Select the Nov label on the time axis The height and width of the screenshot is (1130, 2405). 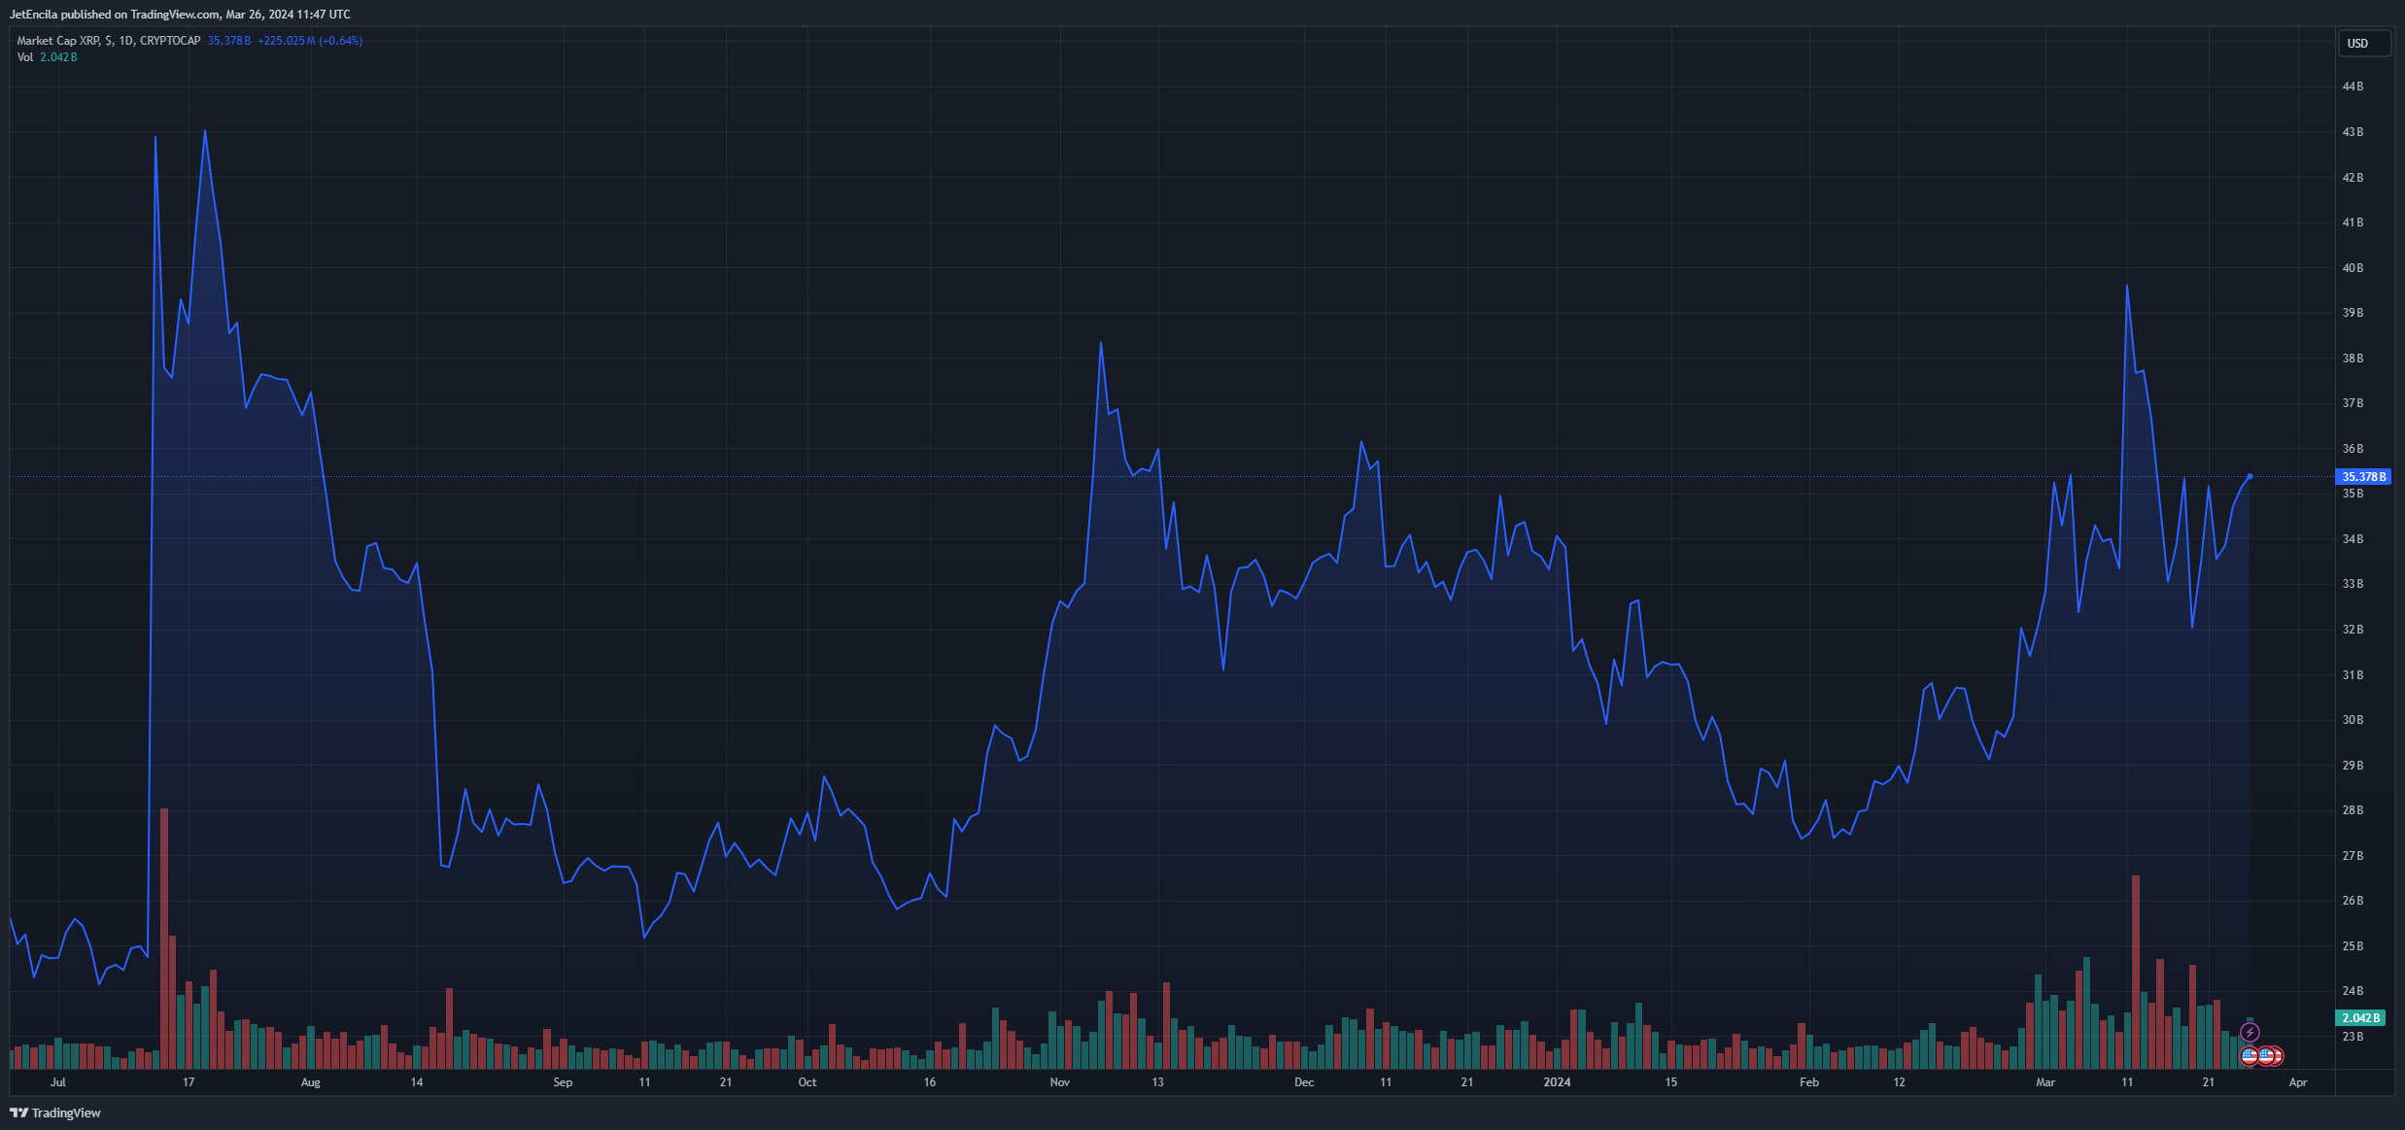tap(1060, 1081)
